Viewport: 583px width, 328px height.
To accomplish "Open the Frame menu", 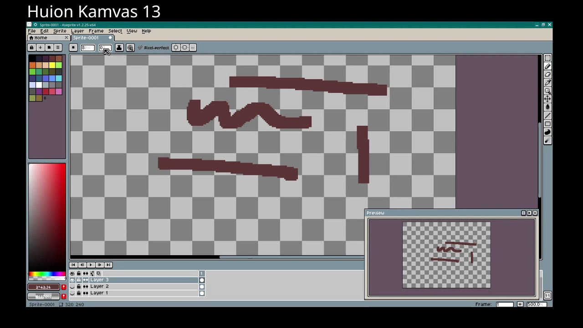I will point(96,31).
